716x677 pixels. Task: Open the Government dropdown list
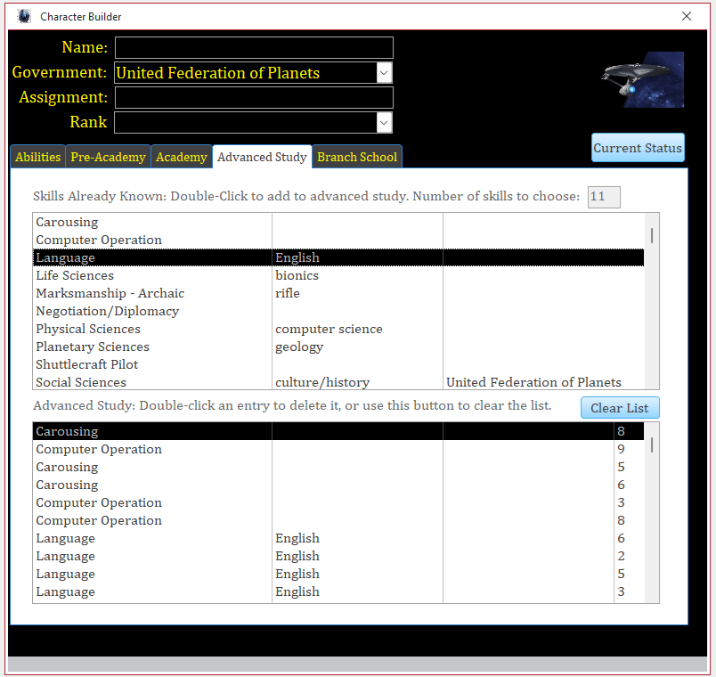tap(384, 73)
